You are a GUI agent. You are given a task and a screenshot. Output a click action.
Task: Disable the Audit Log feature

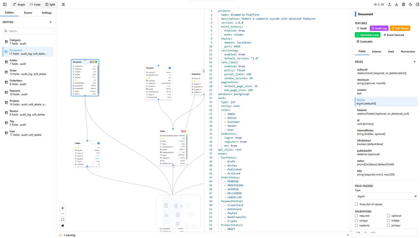click(379, 28)
